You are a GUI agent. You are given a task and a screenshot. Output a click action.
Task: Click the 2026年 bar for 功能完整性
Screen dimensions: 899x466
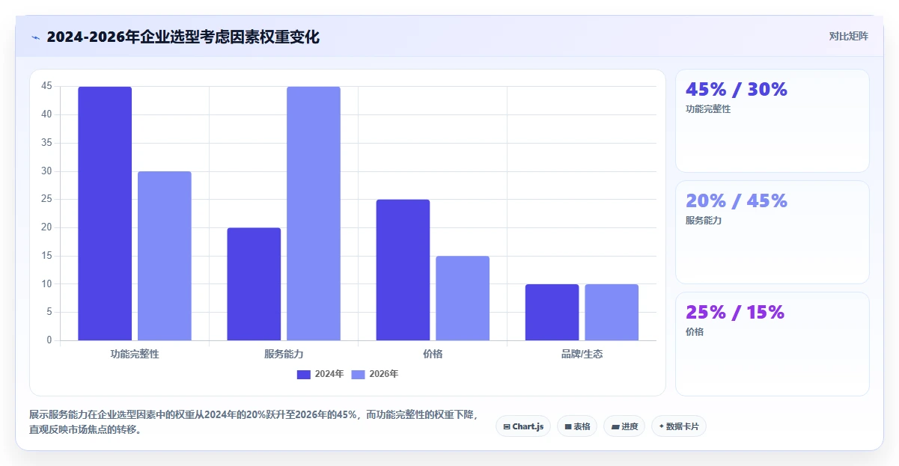point(165,256)
